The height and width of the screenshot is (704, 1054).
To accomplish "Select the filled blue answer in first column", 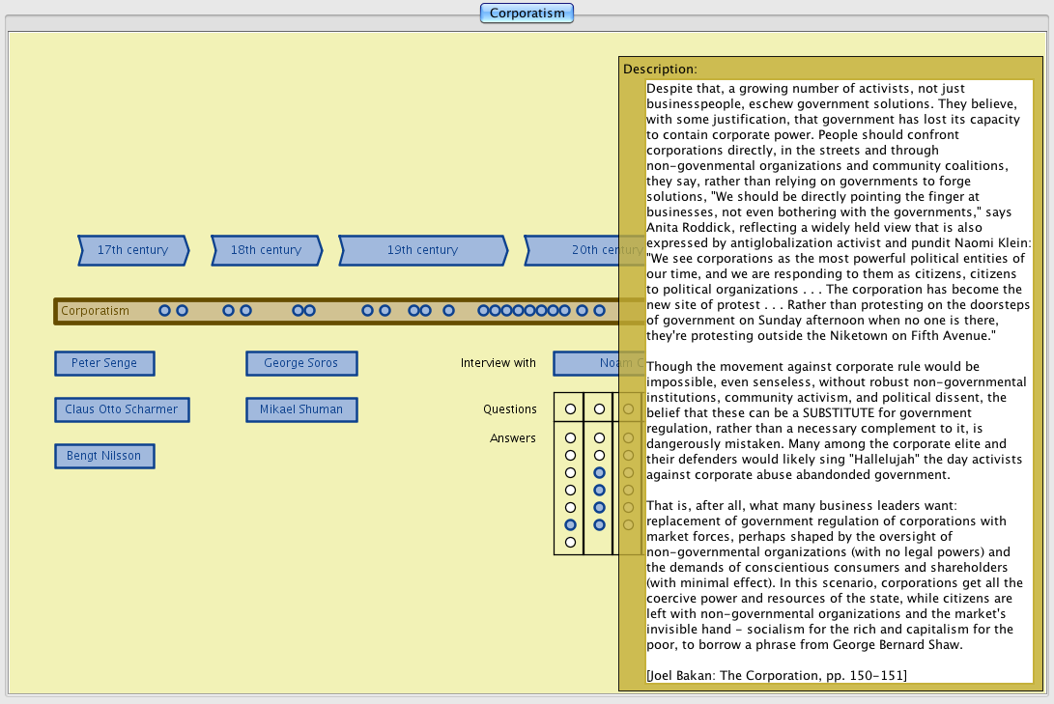I will tap(570, 524).
